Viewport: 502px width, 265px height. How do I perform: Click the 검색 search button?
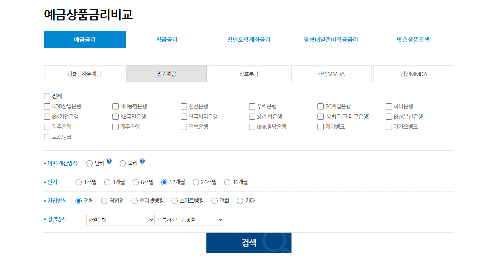(249, 243)
